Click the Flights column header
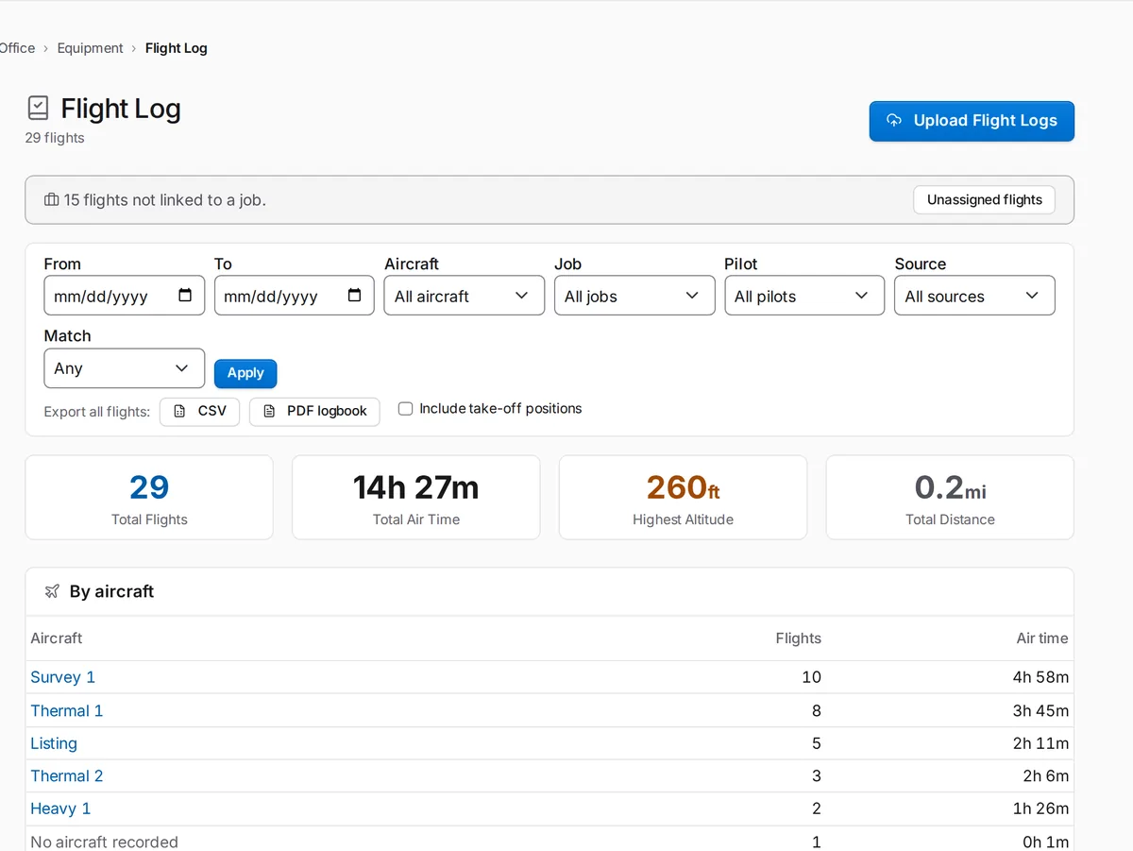This screenshot has width=1133, height=851. (x=798, y=638)
